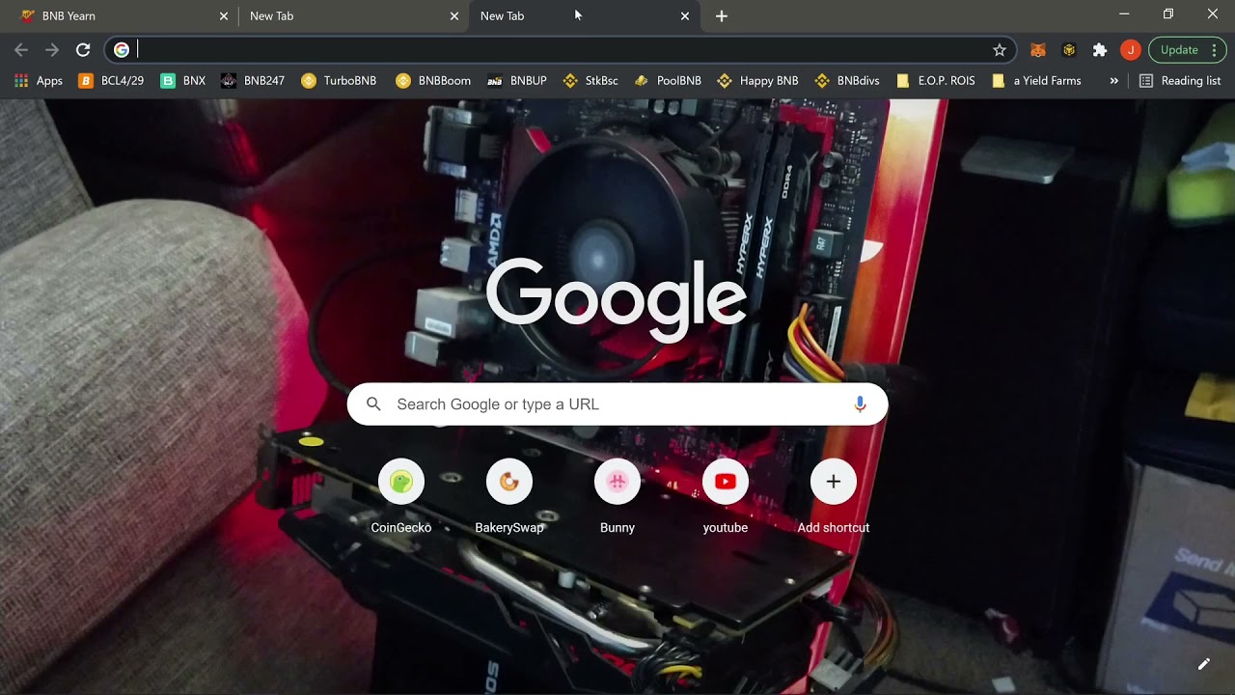Image resolution: width=1235 pixels, height=695 pixels.
Task: Close the active New Tab
Action: tap(685, 16)
